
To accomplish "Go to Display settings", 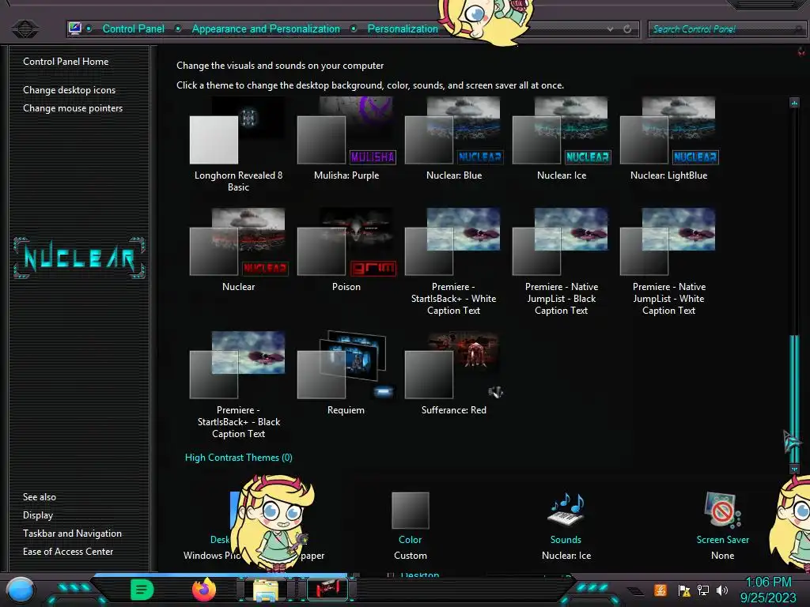I will pos(38,515).
